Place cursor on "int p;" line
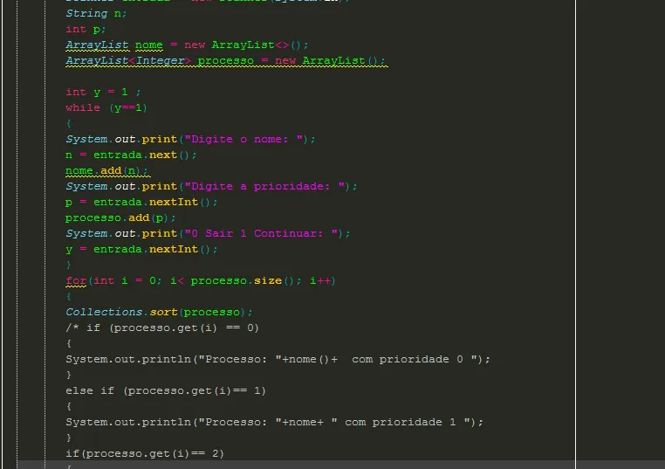Viewport: 665px width, 469px height. coord(86,29)
